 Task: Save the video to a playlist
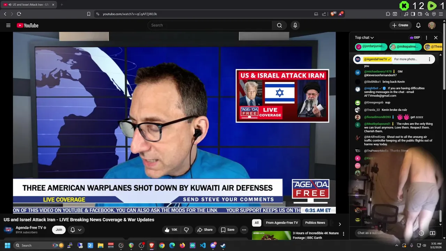coord(228,230)
